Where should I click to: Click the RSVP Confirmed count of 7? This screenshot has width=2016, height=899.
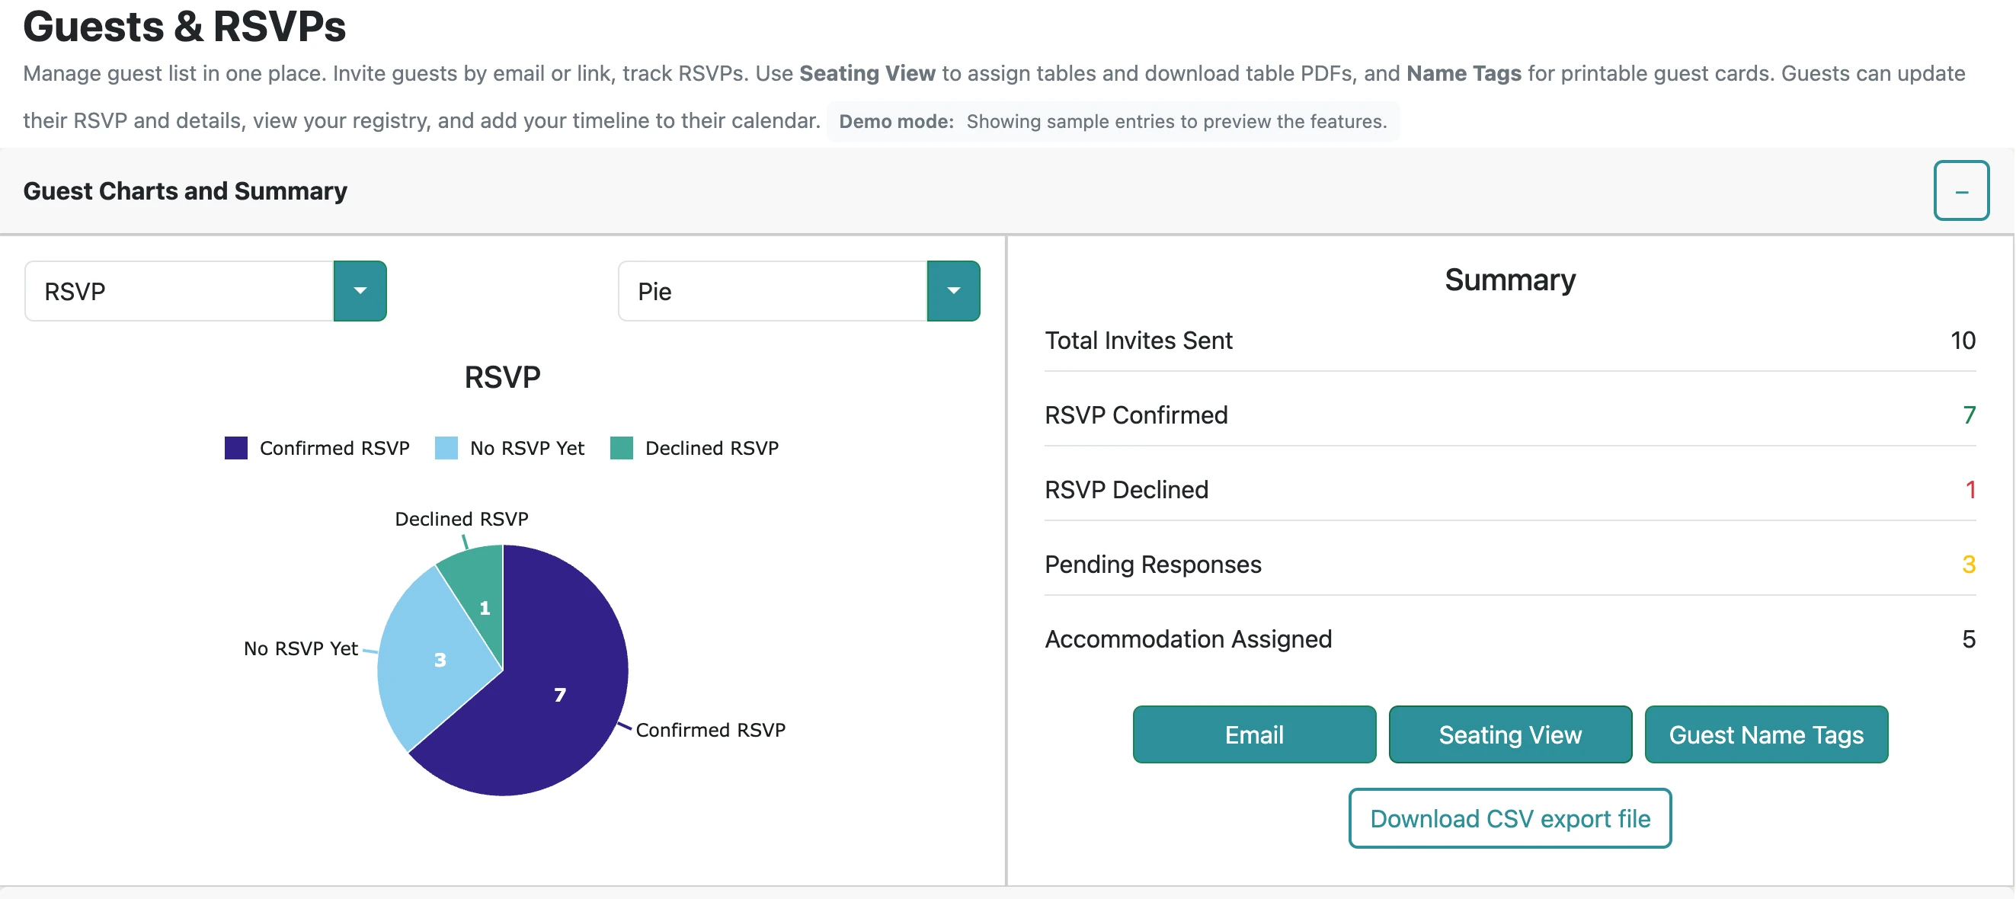[x=1968, y=415]
